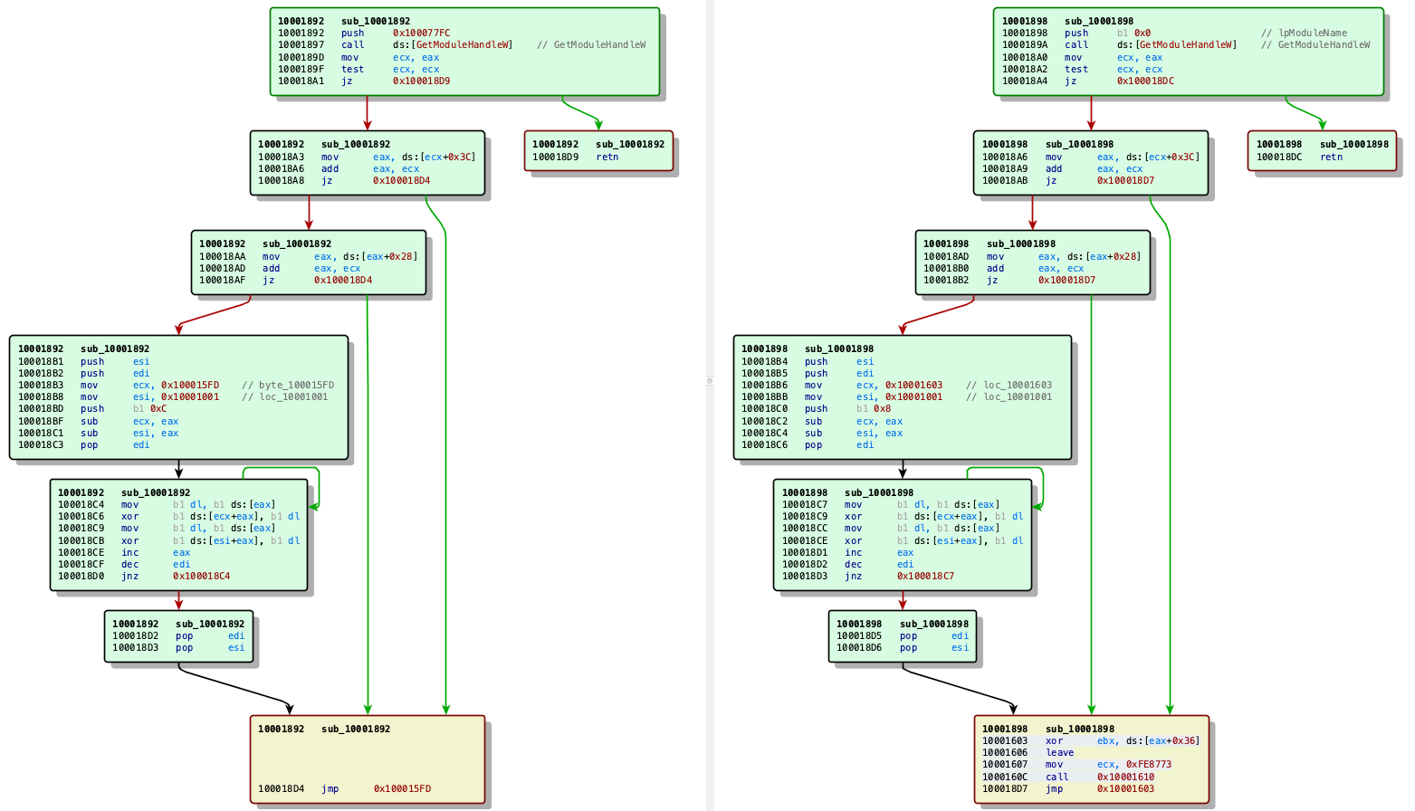This screenshot has width=1415, height=811.
Task: Click push 0x100077FC instruction at 10001892
Action: [x=364, y=33]
